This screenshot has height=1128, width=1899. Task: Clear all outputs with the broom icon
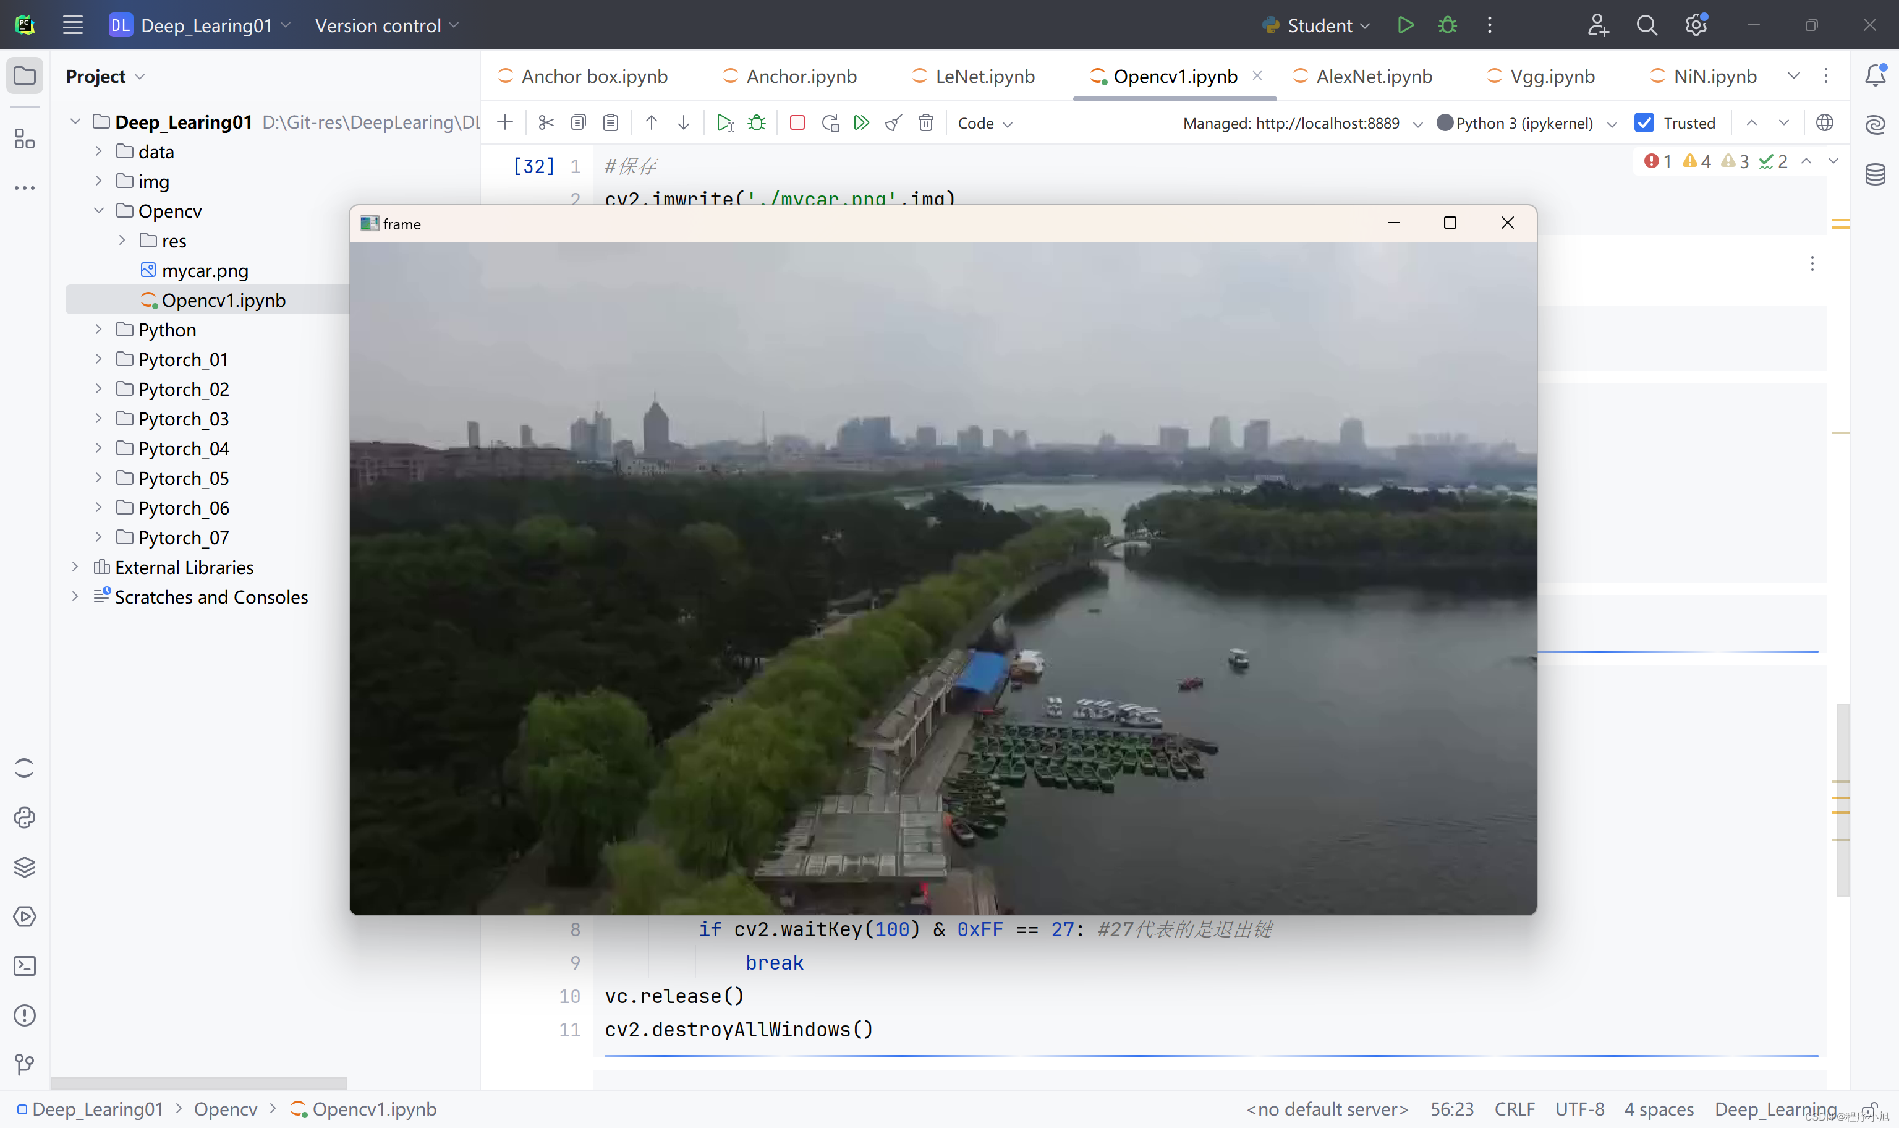894,122
